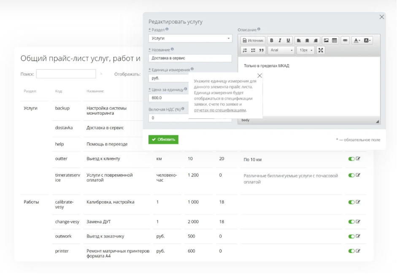Viewport: 397px width, 274px height.
Task: Open the text color picker
Action: point(357,40)
